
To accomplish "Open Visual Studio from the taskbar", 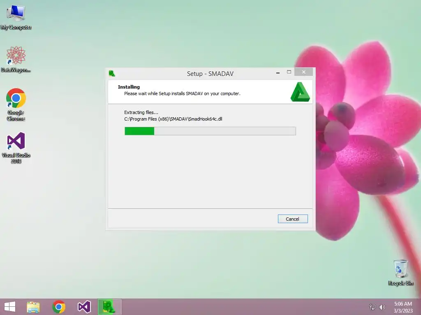I will pos(84,307).
